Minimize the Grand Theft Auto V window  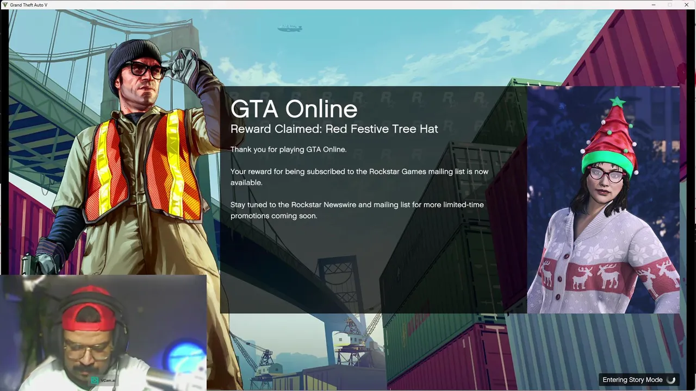(x=654, y=5)
